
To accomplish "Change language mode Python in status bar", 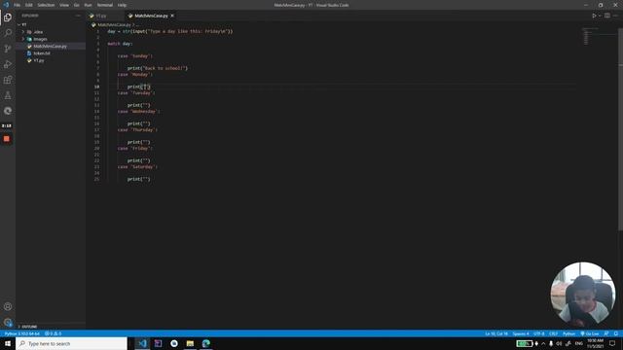I will tap(568, 333).
